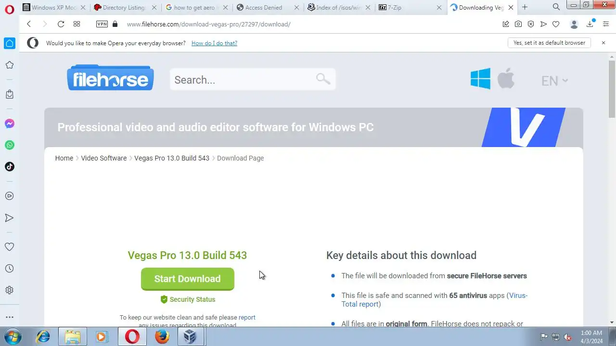Screen dimensions: 616x346
Task: Click the green Start Download button
Action: pyautogui.click(x=188, y=279)
